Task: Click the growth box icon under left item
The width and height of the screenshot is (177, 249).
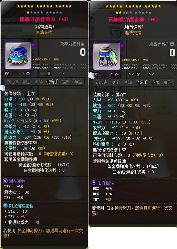Action: coord(28,73)
